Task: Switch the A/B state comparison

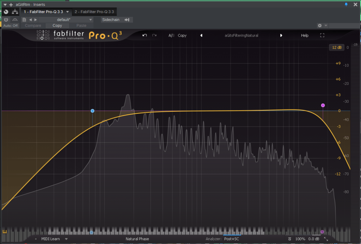Action: (171, 36)
